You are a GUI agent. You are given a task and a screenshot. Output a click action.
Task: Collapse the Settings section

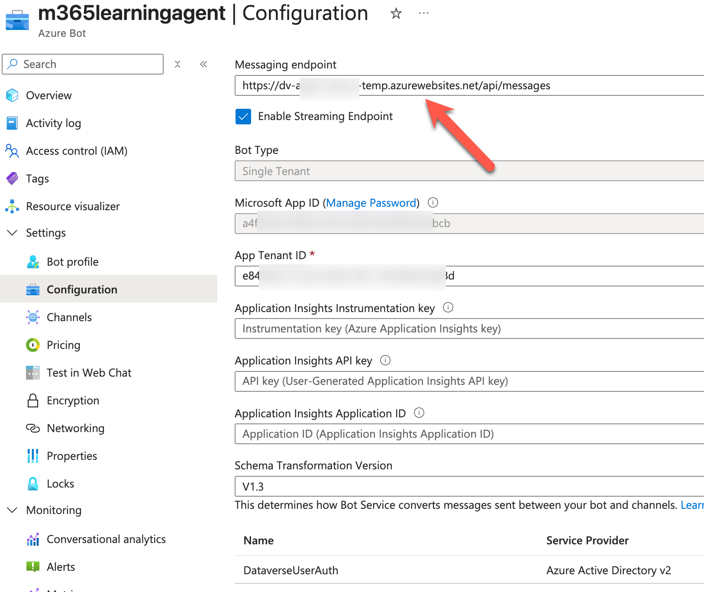tap(13, 233)
